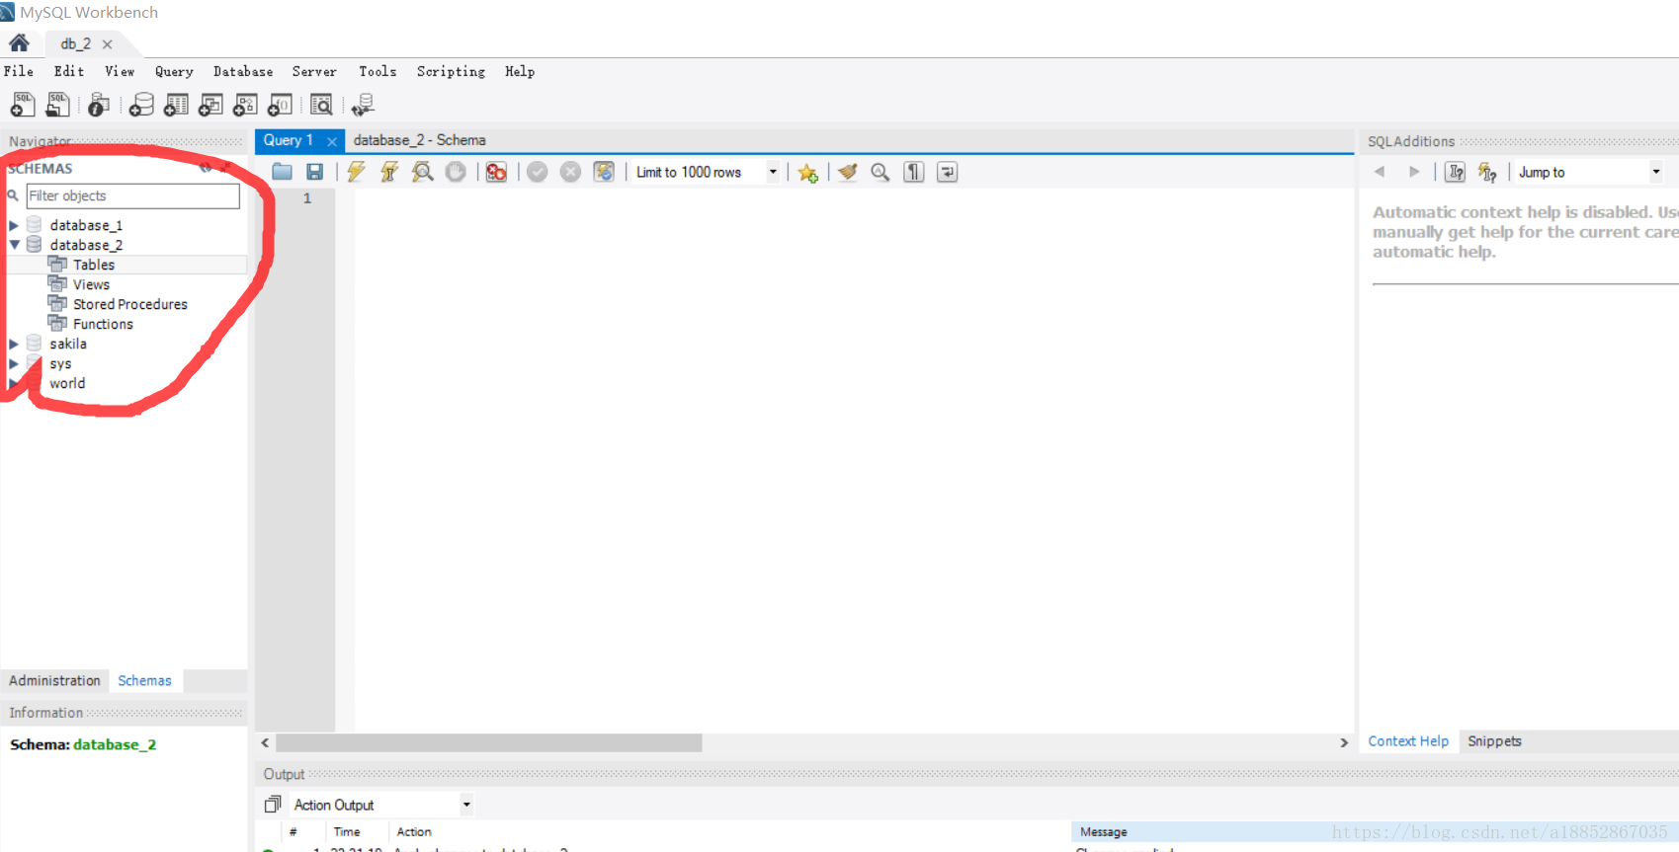Toggle display of invisible characters
Screen dimensions: 1679x852
(913, 172)
